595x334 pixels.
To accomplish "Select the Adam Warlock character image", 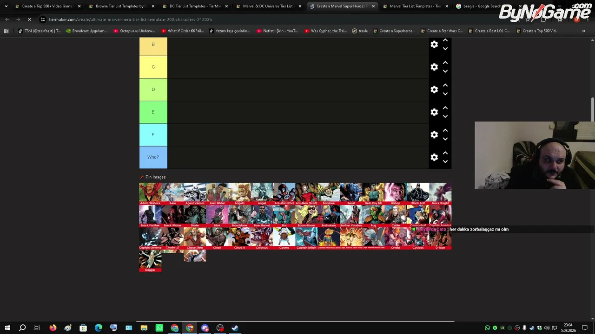I will pyautogui.click(x=150, y=194).
